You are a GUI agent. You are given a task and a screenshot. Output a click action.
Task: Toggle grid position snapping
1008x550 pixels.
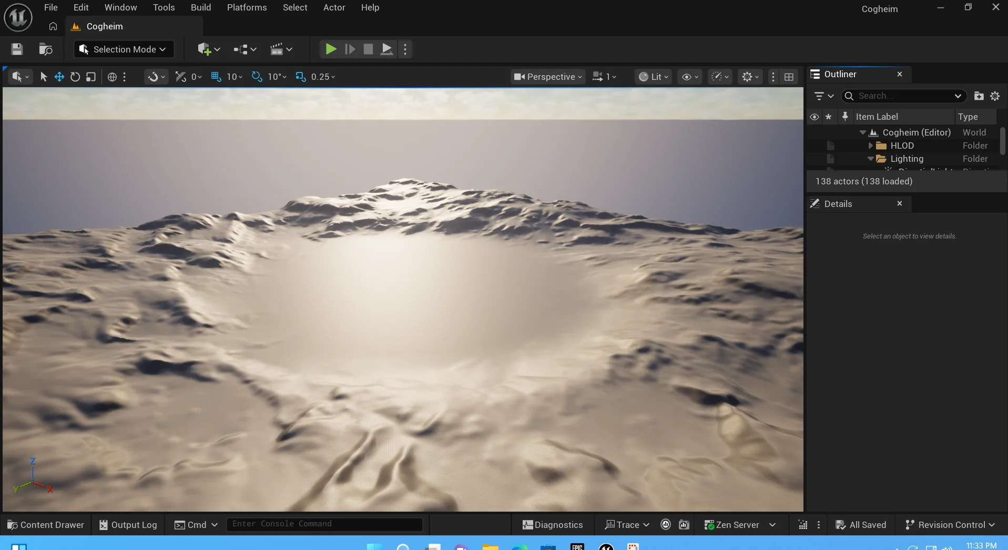216,77
